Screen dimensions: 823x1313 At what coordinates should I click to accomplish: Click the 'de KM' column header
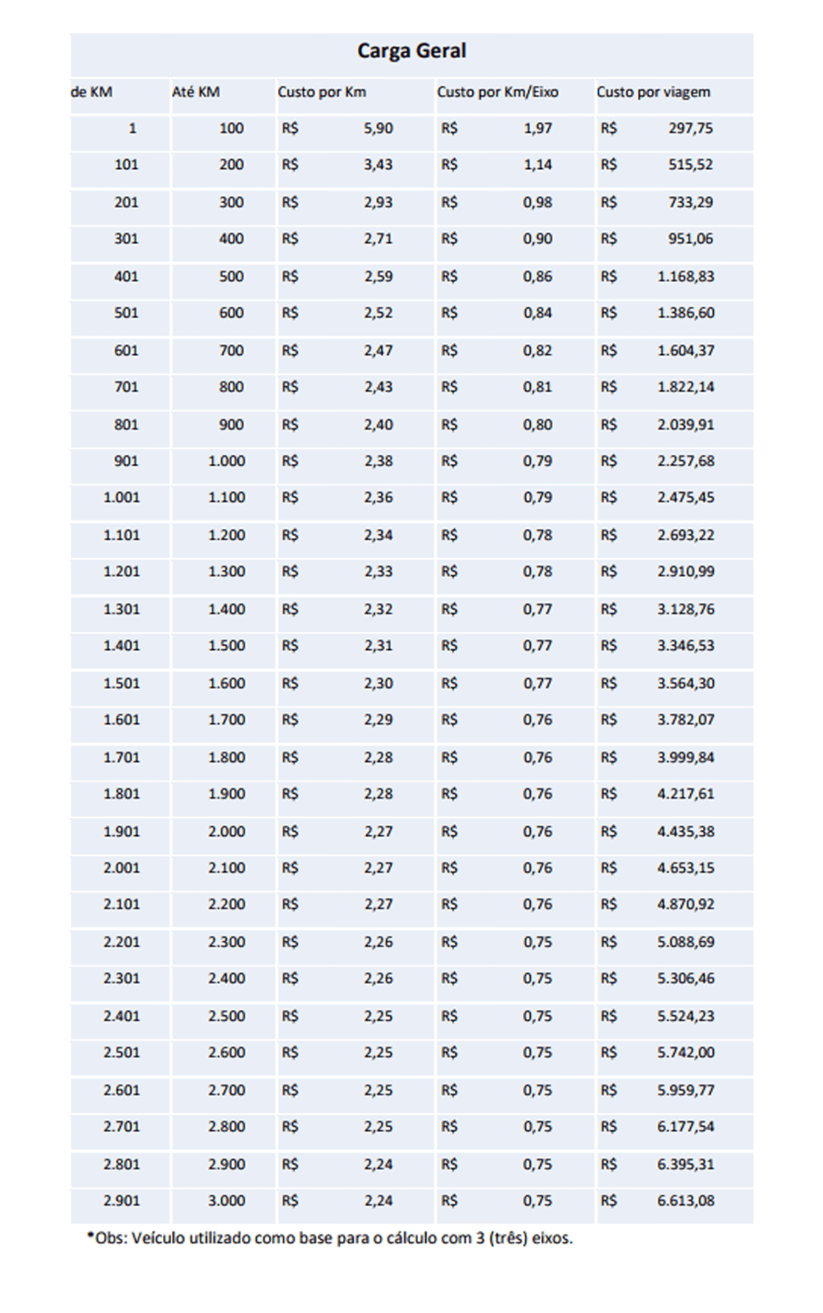tap(92, 92)
